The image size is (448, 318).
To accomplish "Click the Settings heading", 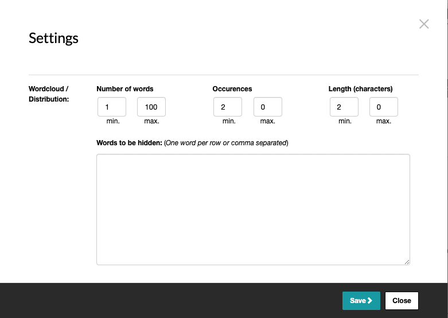I will coord(53,38).
